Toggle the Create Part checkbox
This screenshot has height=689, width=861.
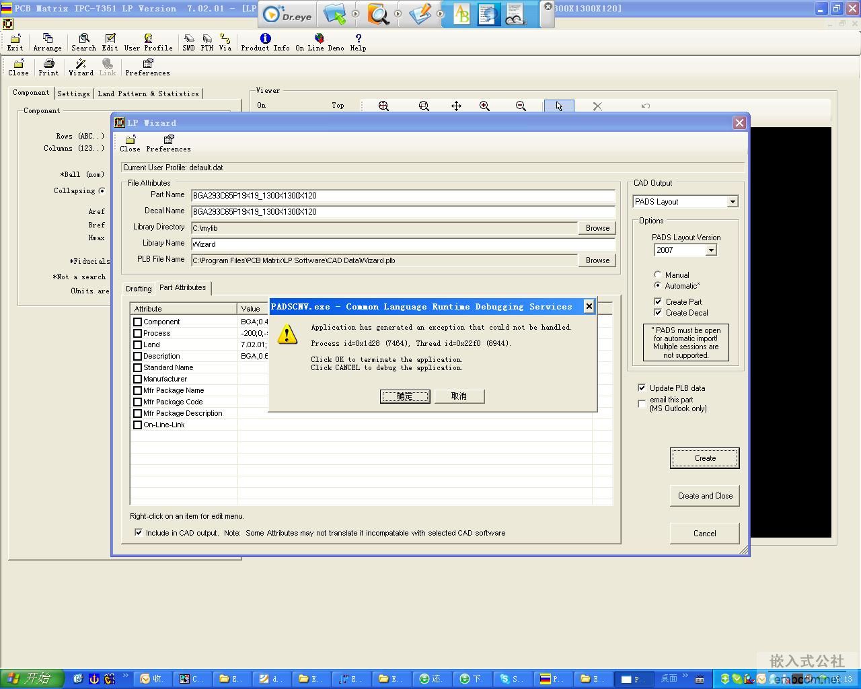coord(658,301)
